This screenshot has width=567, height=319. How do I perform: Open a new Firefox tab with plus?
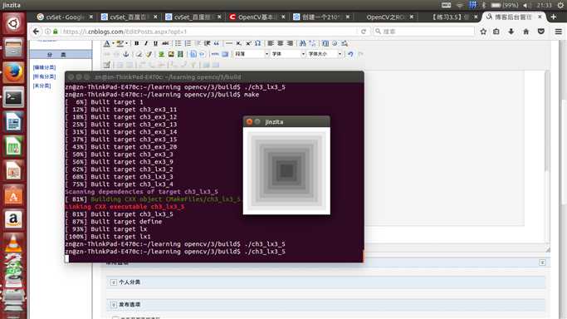[553, 17]
